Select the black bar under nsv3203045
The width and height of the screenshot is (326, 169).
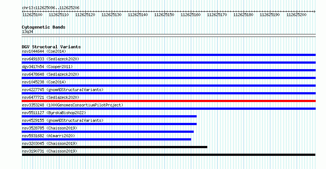pos(114,147)
